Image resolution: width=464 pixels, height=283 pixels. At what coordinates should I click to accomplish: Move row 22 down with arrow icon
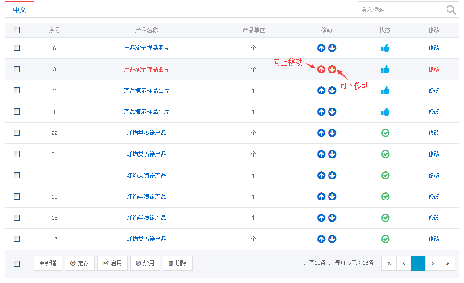[x=332, y=133]
